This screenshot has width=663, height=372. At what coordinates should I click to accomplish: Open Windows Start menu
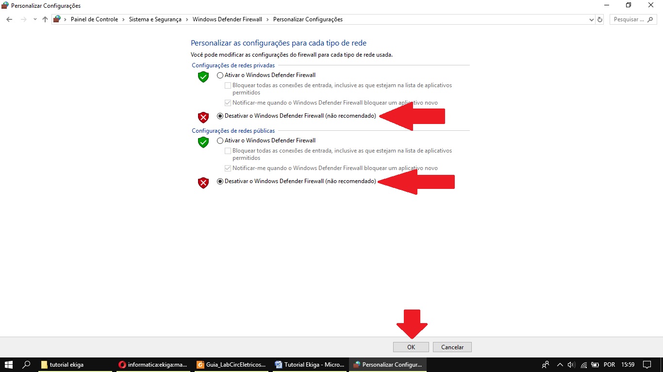pos(9,365)
